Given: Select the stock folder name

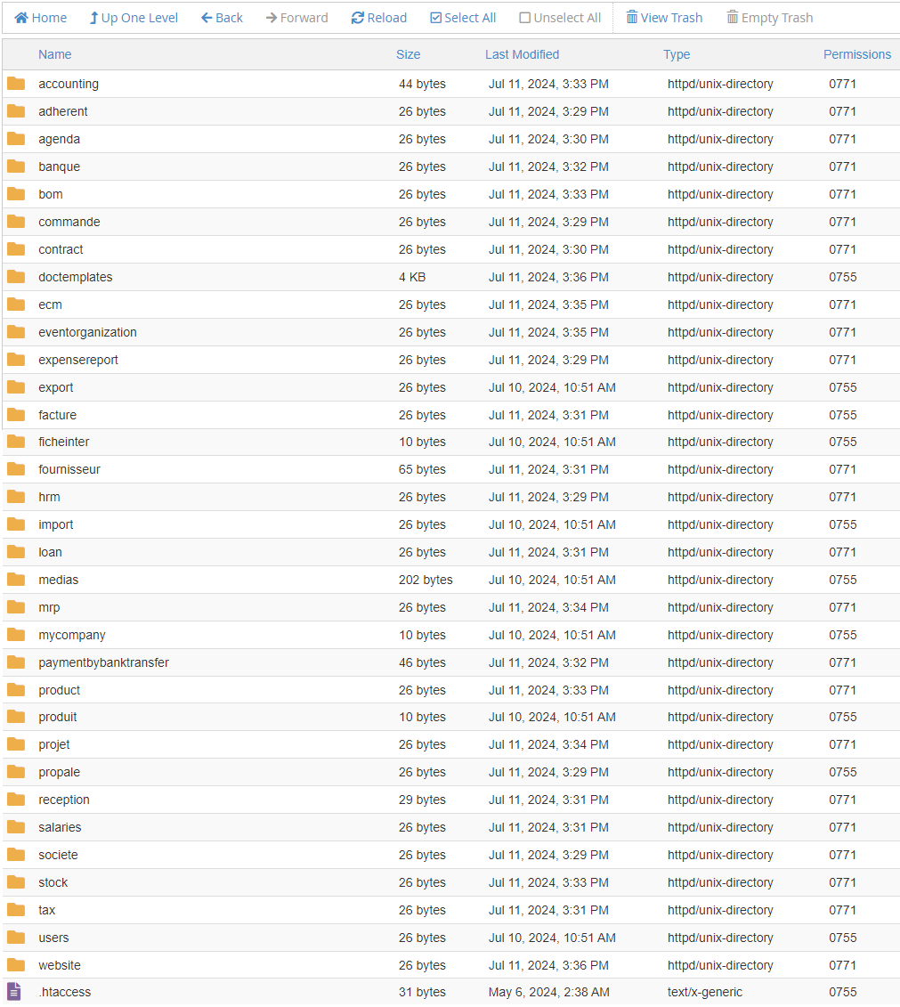Looking at the screenshot, I should (53, 883).
